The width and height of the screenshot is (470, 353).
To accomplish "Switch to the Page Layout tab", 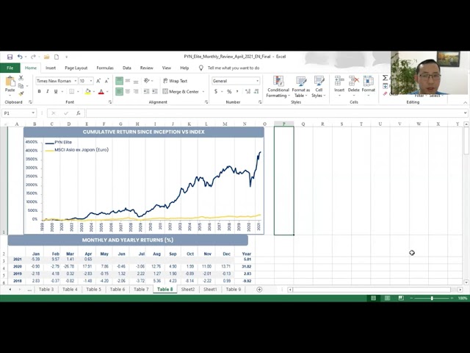I will pyautogui.click(x=76, y=68).
